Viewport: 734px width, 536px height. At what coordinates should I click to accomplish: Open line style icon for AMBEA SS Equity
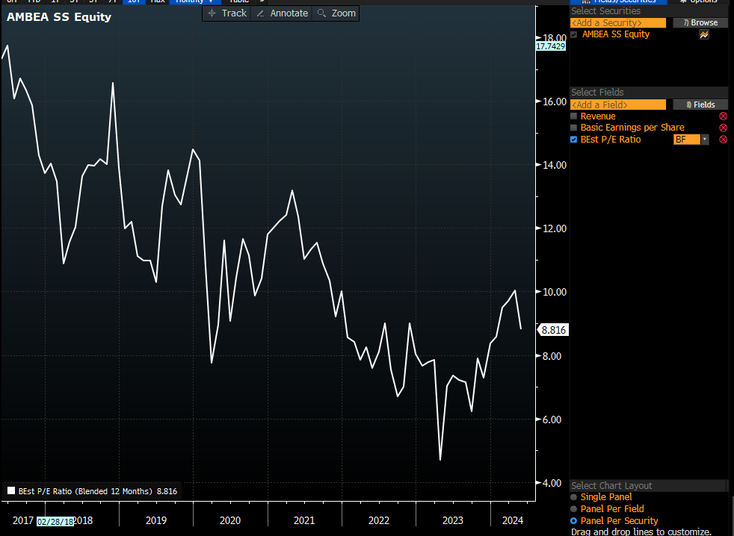point(703,34)
